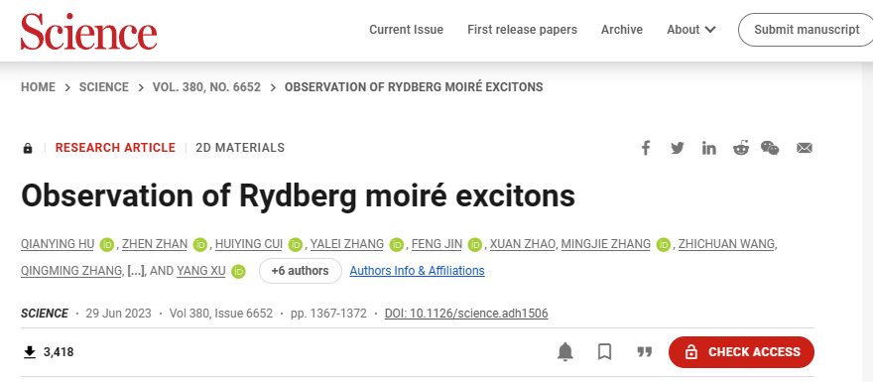Image resolution: width=873 pixels, height=382 pixels.
Task: Share the article via LinkedIn icon
Action: [708, 148]
